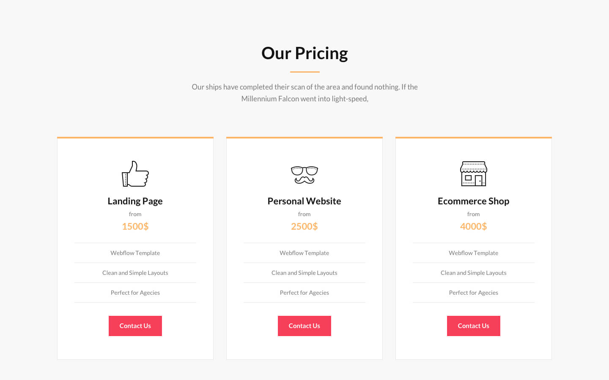Viewport: 609px width, 380px height.
Task: Click the 2500$ price text
Action: [x=304, y=226]
